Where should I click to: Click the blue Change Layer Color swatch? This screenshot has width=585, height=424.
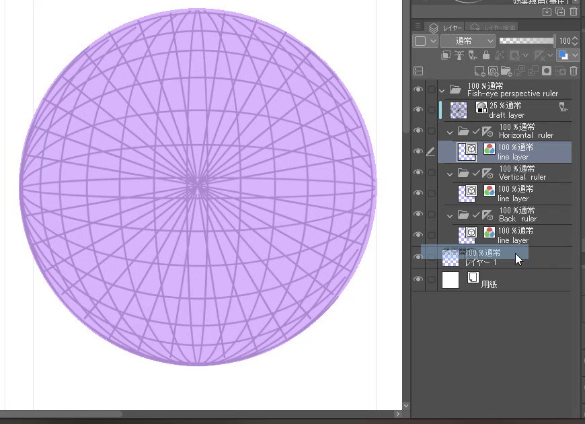(x=563, y=56)
